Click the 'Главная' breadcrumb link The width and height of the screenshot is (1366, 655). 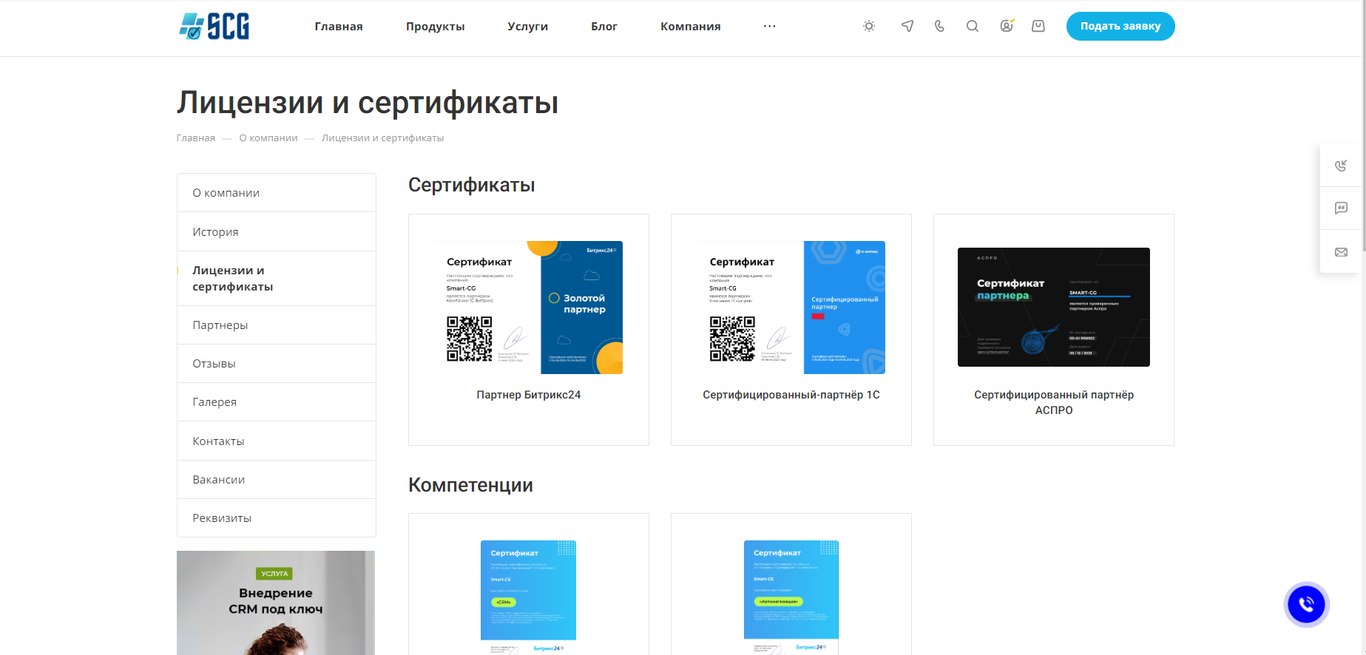click(x=195, y=138)
